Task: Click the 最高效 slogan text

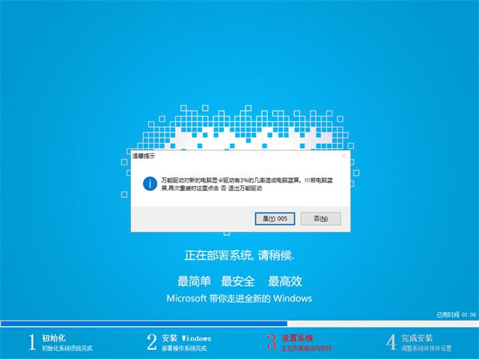Action: tap(284, 281)
